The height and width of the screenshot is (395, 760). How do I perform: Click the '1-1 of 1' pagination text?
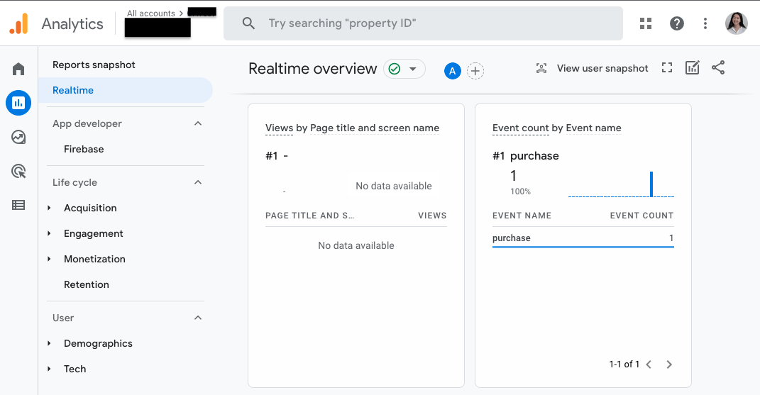pos(624,365)
